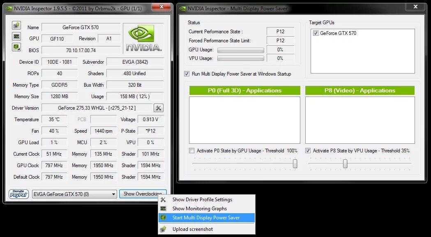
Task: Click the P0 (Full 3D) Applications header
Action: (244, 90)
